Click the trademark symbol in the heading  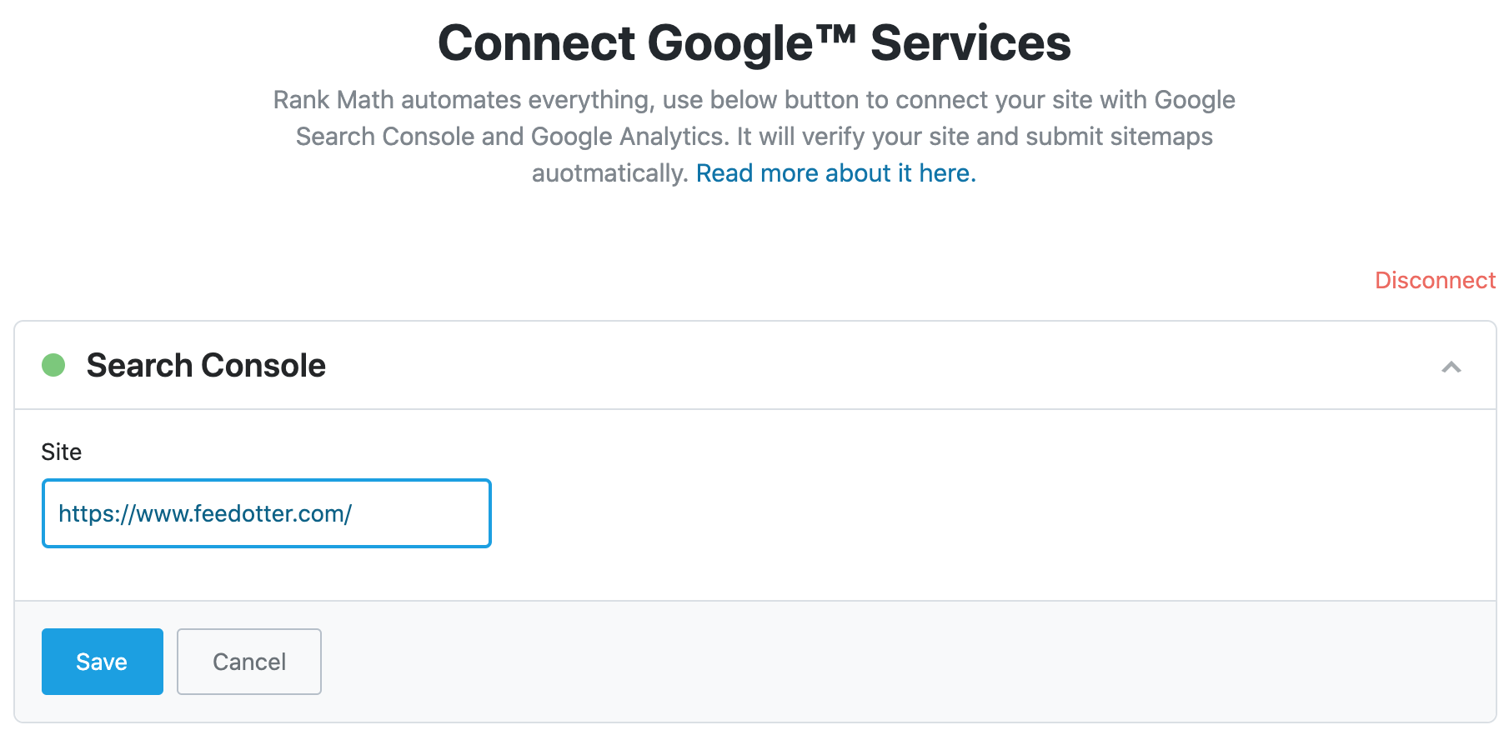836,33
